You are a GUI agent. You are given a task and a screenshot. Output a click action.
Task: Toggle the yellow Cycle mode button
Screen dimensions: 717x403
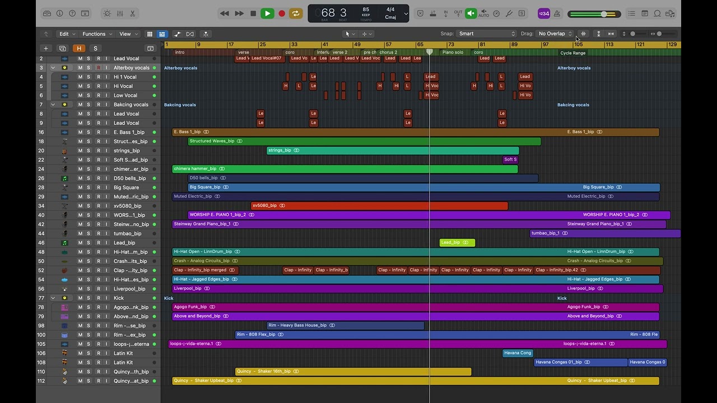coord(296,13)
